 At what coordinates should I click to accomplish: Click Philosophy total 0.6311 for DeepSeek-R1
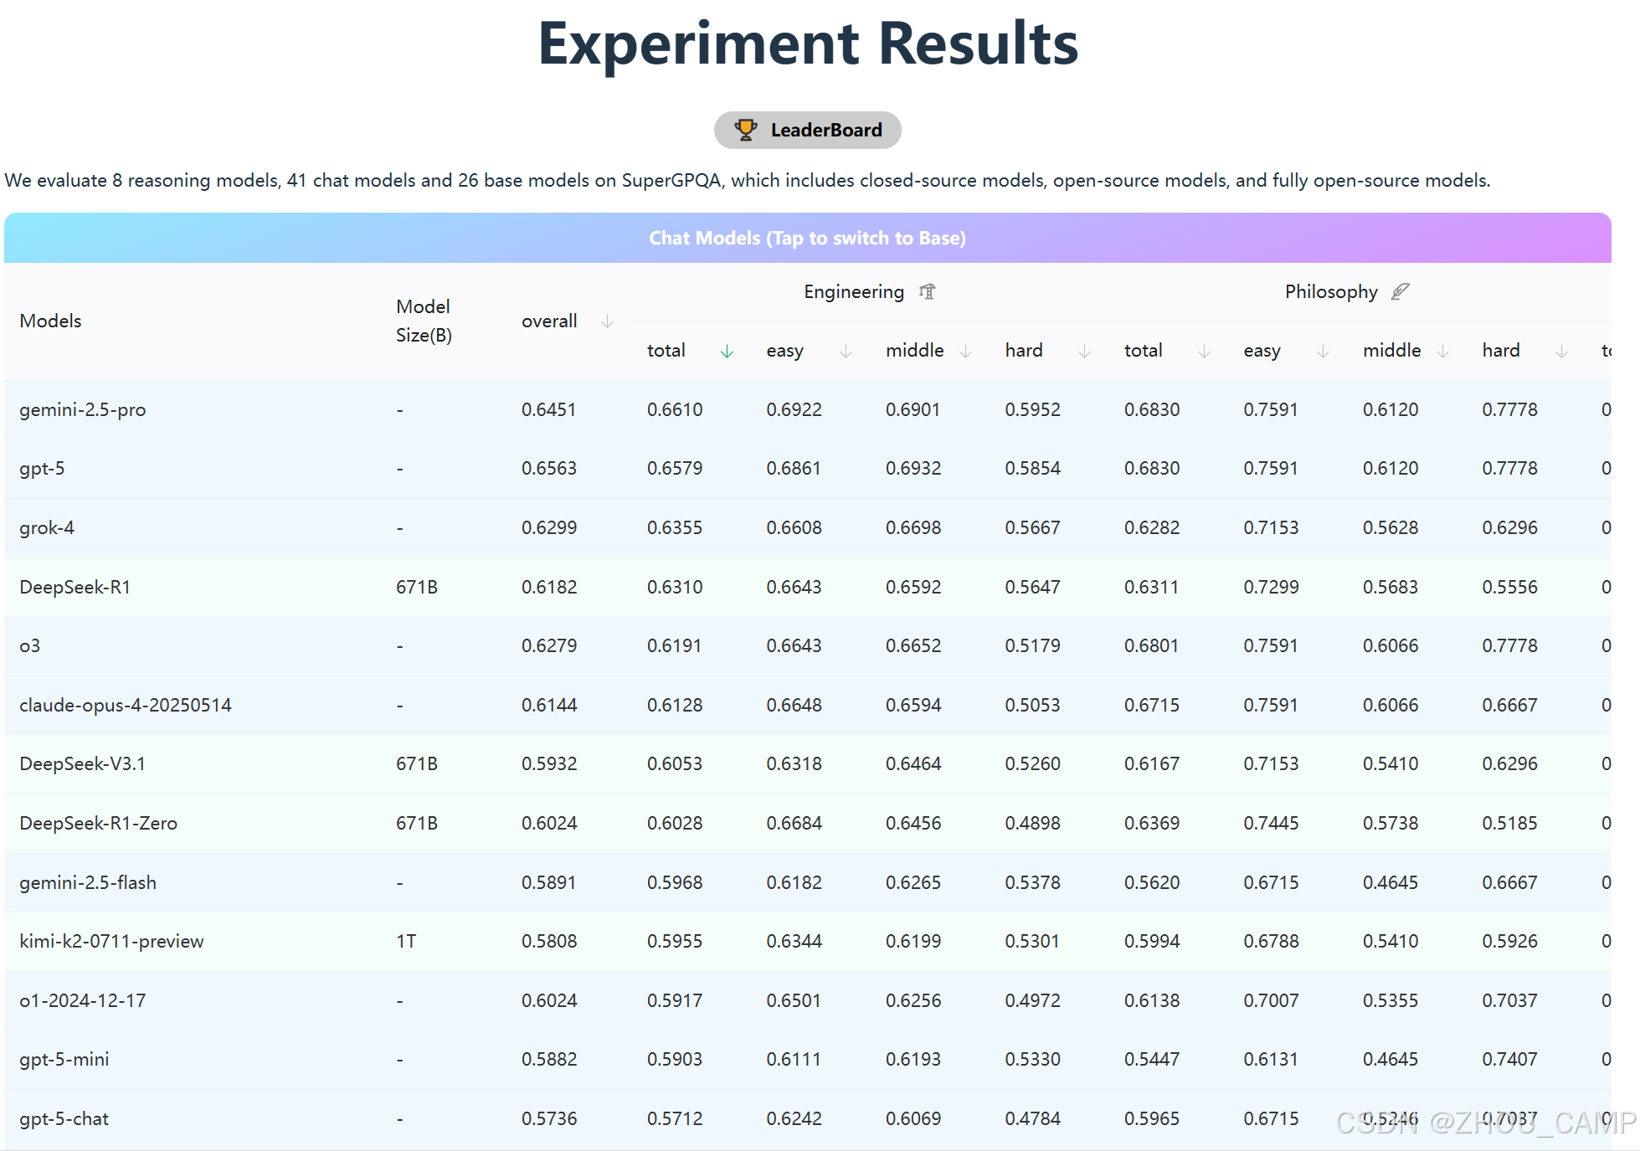(1152, 587)
